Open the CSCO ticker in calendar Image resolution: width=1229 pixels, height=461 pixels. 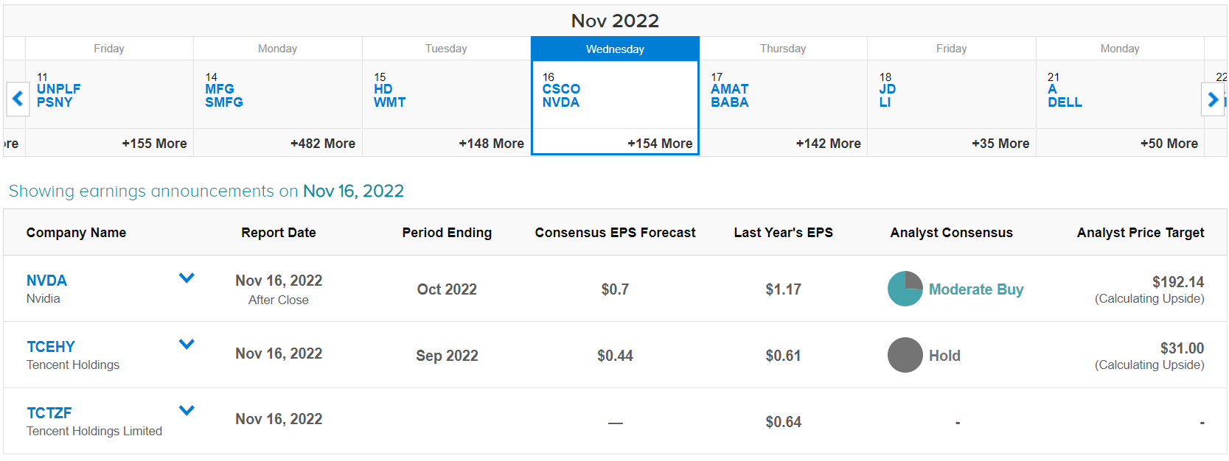[x=561, y=89]
